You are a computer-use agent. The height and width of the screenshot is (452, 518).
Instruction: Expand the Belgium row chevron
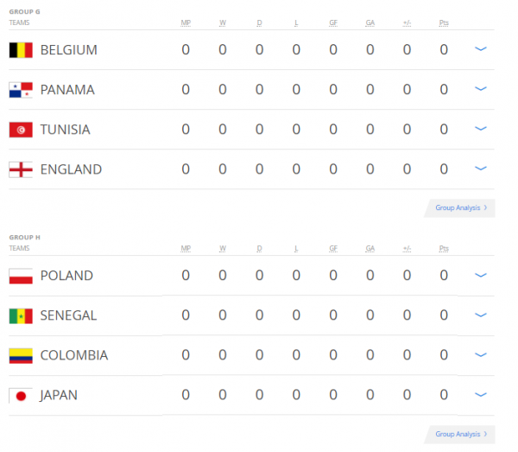(481, 49)
